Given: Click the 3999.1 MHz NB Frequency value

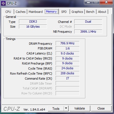Looking at the screenshot, I should click(x=88, y=32).
